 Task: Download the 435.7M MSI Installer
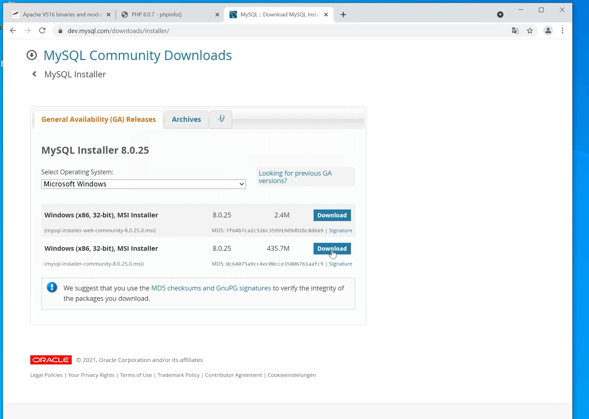(x=332, y=249)
